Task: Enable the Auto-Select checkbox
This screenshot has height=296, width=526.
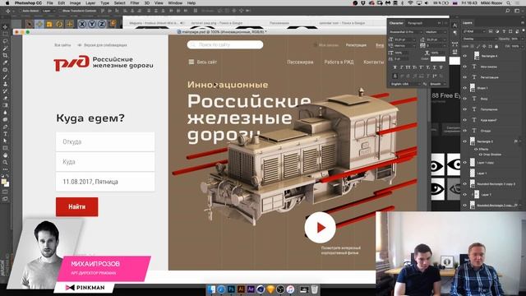Action: tap(21, 11)
